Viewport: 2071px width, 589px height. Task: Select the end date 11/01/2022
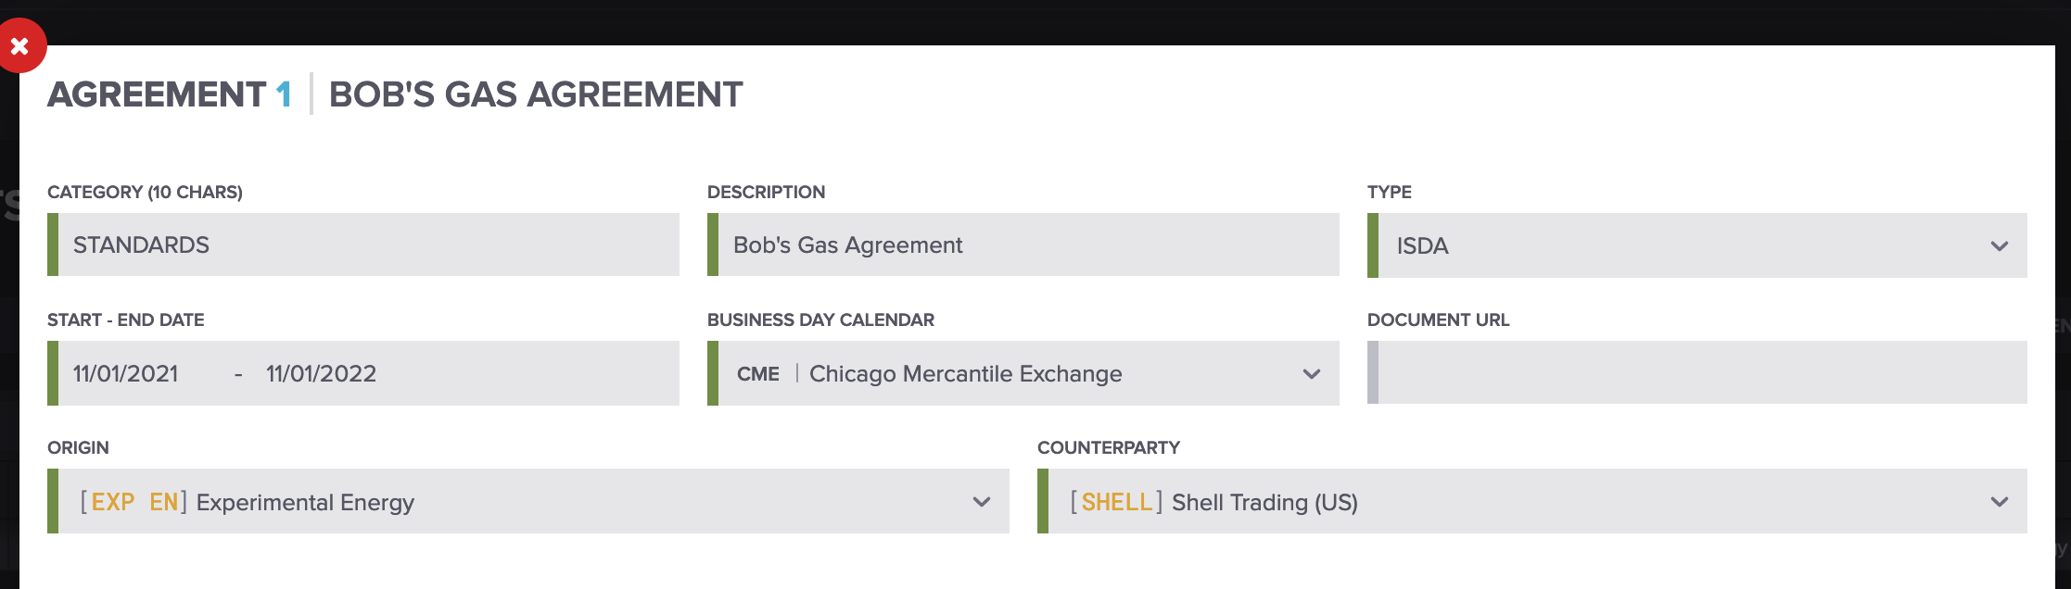pos(321,374)
